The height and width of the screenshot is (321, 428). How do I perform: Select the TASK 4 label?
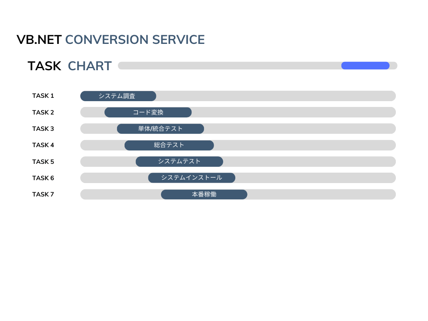(x=43, y=145)
